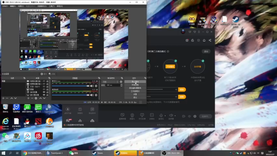This screenshot has width=277, height=156.
Task: Open the scene transition type dropdown
Action: 110,82
